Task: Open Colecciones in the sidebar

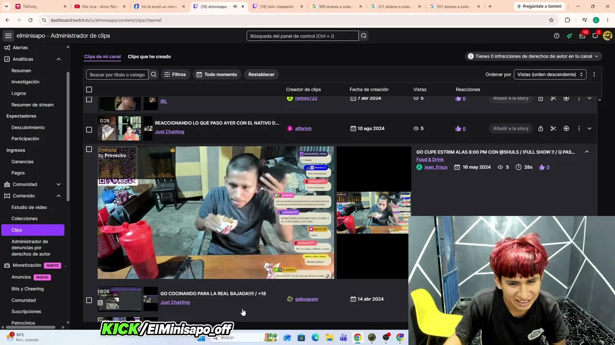Action: click(x=25, y=218)
